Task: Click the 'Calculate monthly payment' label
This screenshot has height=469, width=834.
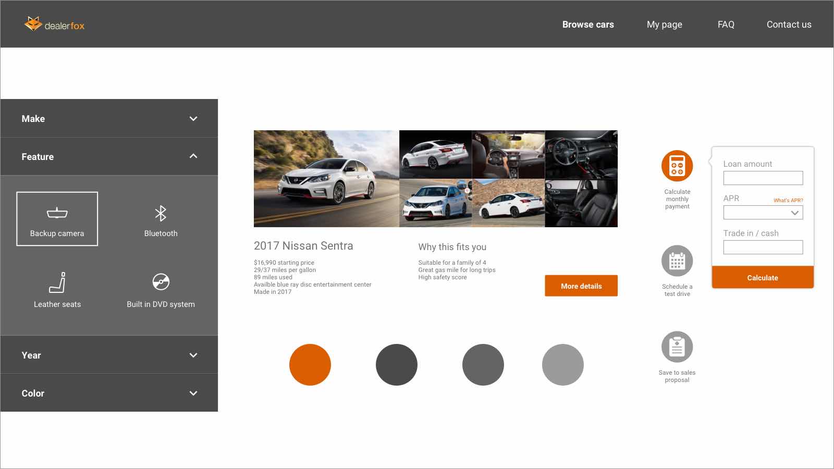Action: click(x=677, y=199)
